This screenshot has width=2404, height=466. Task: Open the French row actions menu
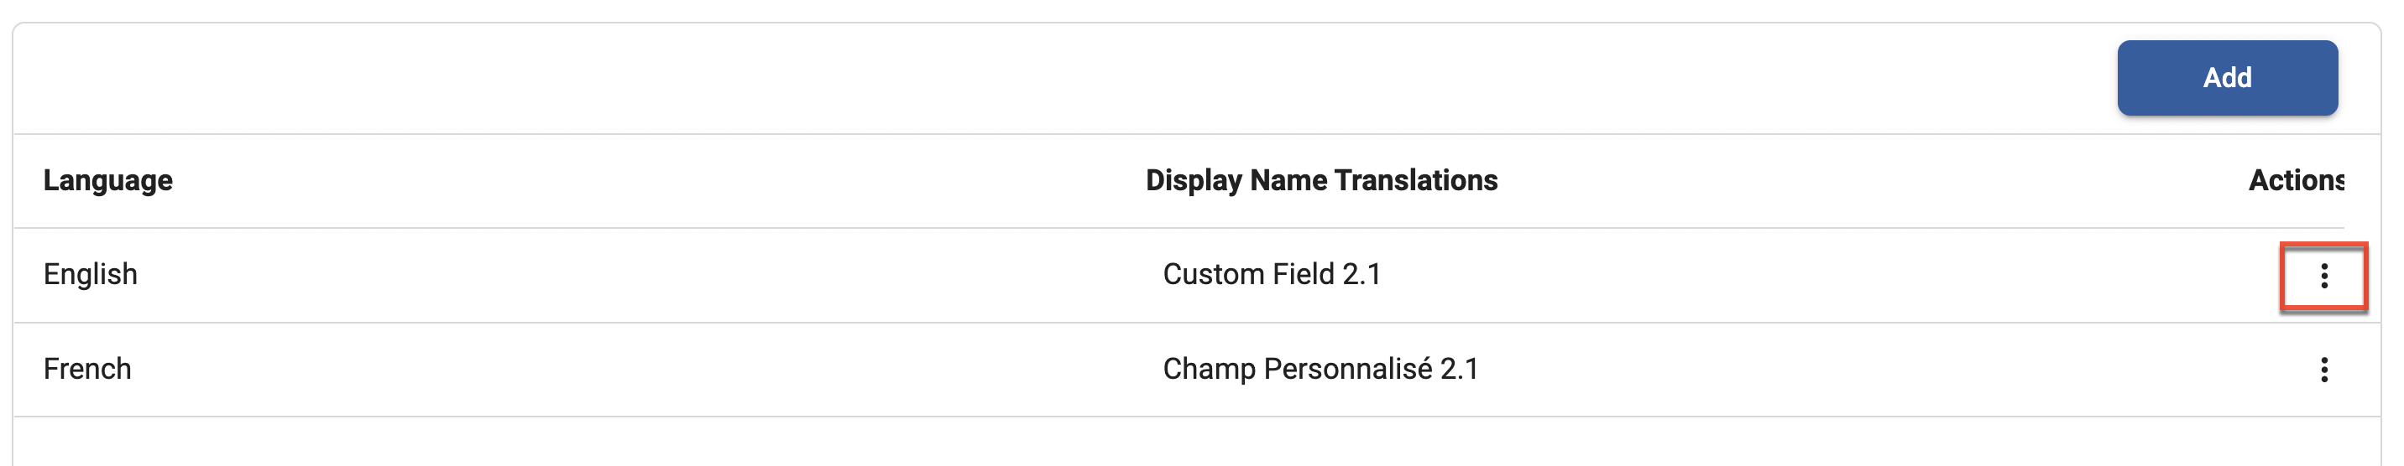2323,370
